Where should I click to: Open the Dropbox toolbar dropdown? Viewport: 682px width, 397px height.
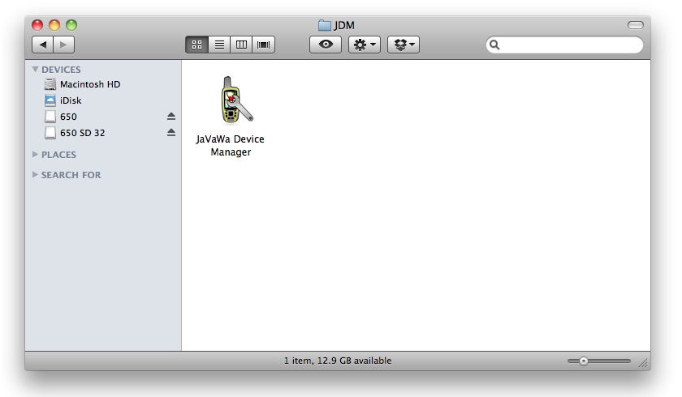[404, 45]
